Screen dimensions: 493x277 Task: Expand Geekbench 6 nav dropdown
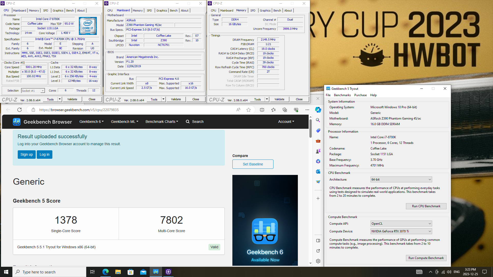click(91, 122)
